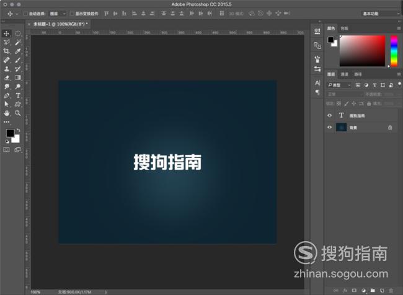Reset to default foreground and background colors
403x295 pixels.
point(7,141)
